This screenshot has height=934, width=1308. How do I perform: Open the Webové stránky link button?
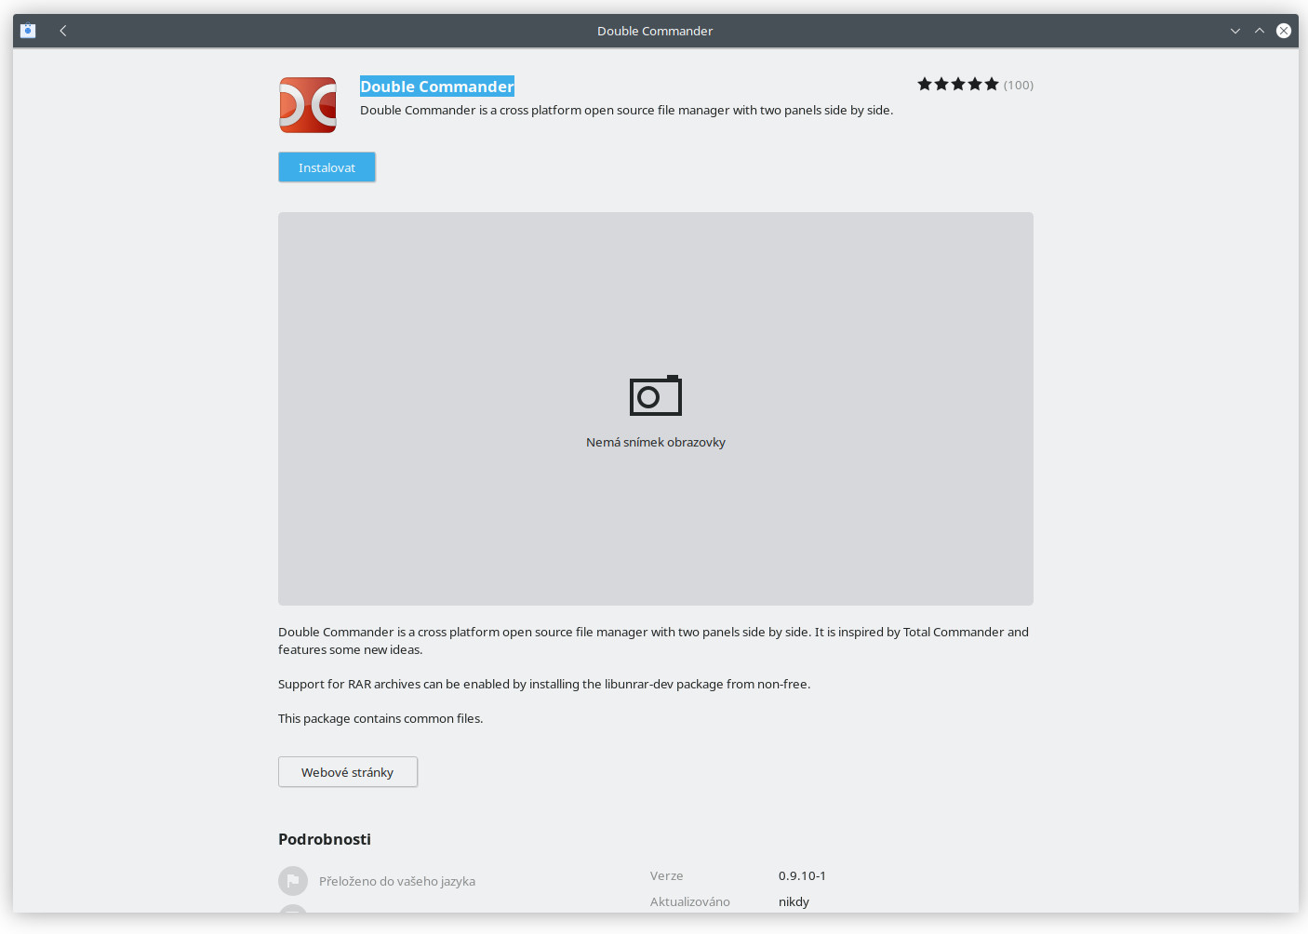(x=348, y=772)
